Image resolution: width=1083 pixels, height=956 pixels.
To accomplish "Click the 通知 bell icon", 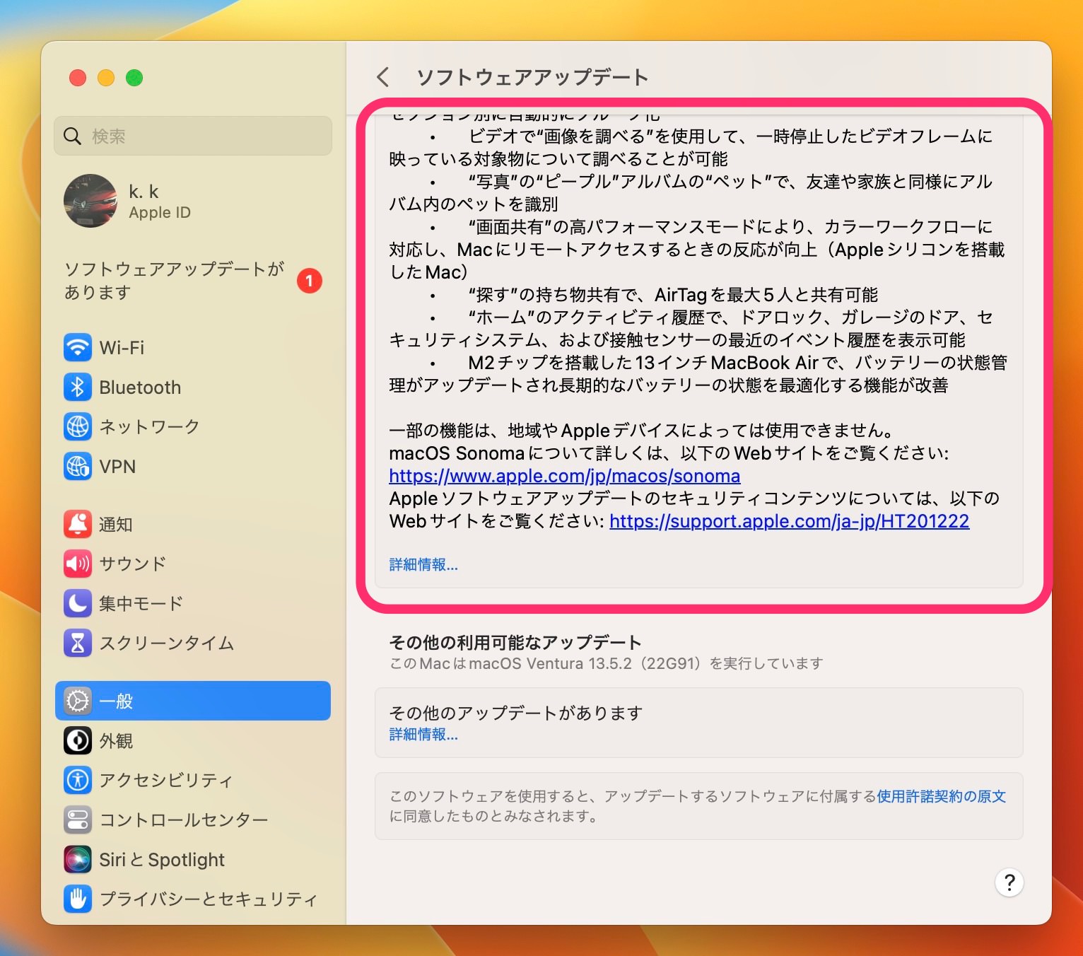I will click(78, 524).
